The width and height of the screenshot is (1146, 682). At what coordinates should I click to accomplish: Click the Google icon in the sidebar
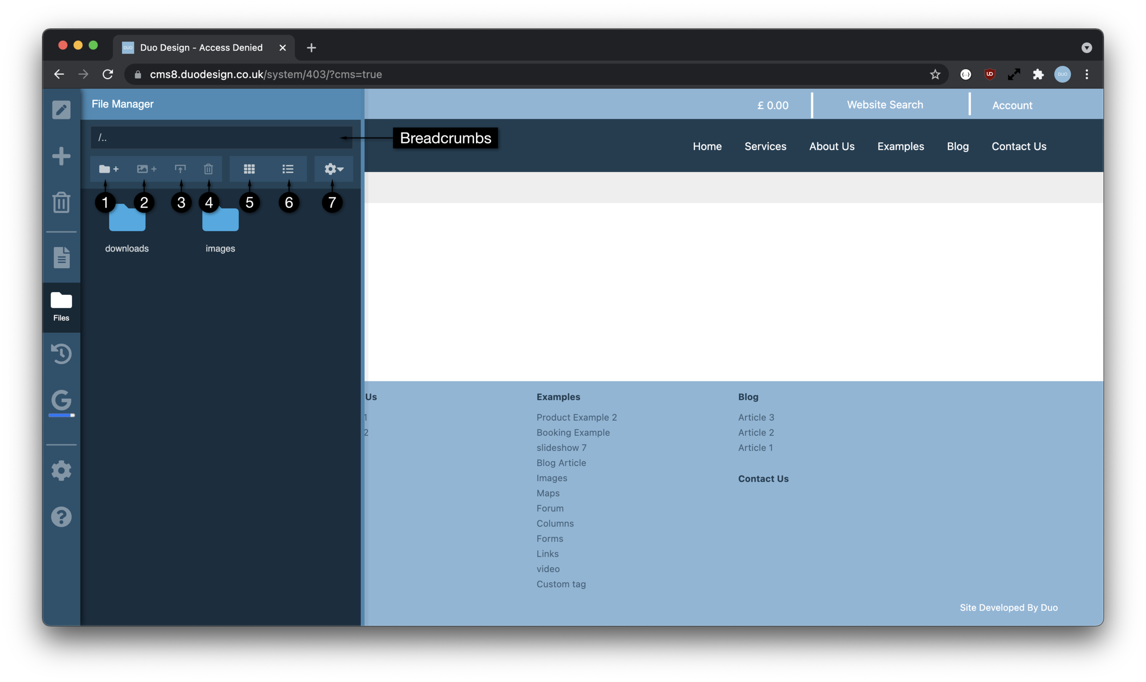[x=61, y=400]
